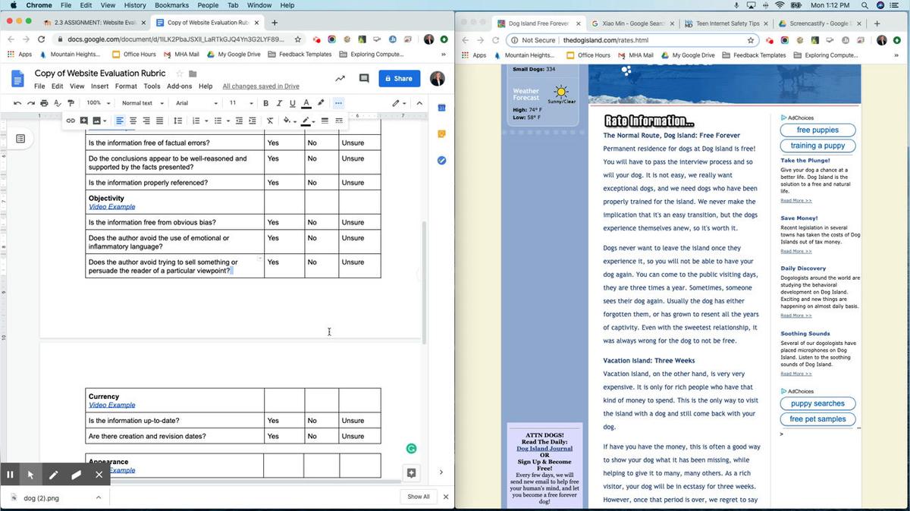
Task: Toggle underline formatting
Action: tap(293, 103)
